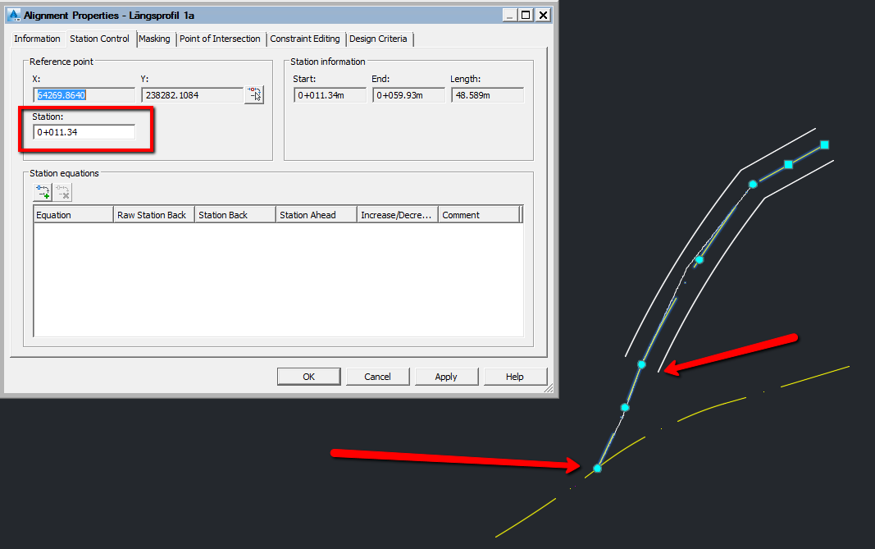This screenshot has width=875, height=549.
Task: Click the reference point X field
Action: [x=84, y=95]
